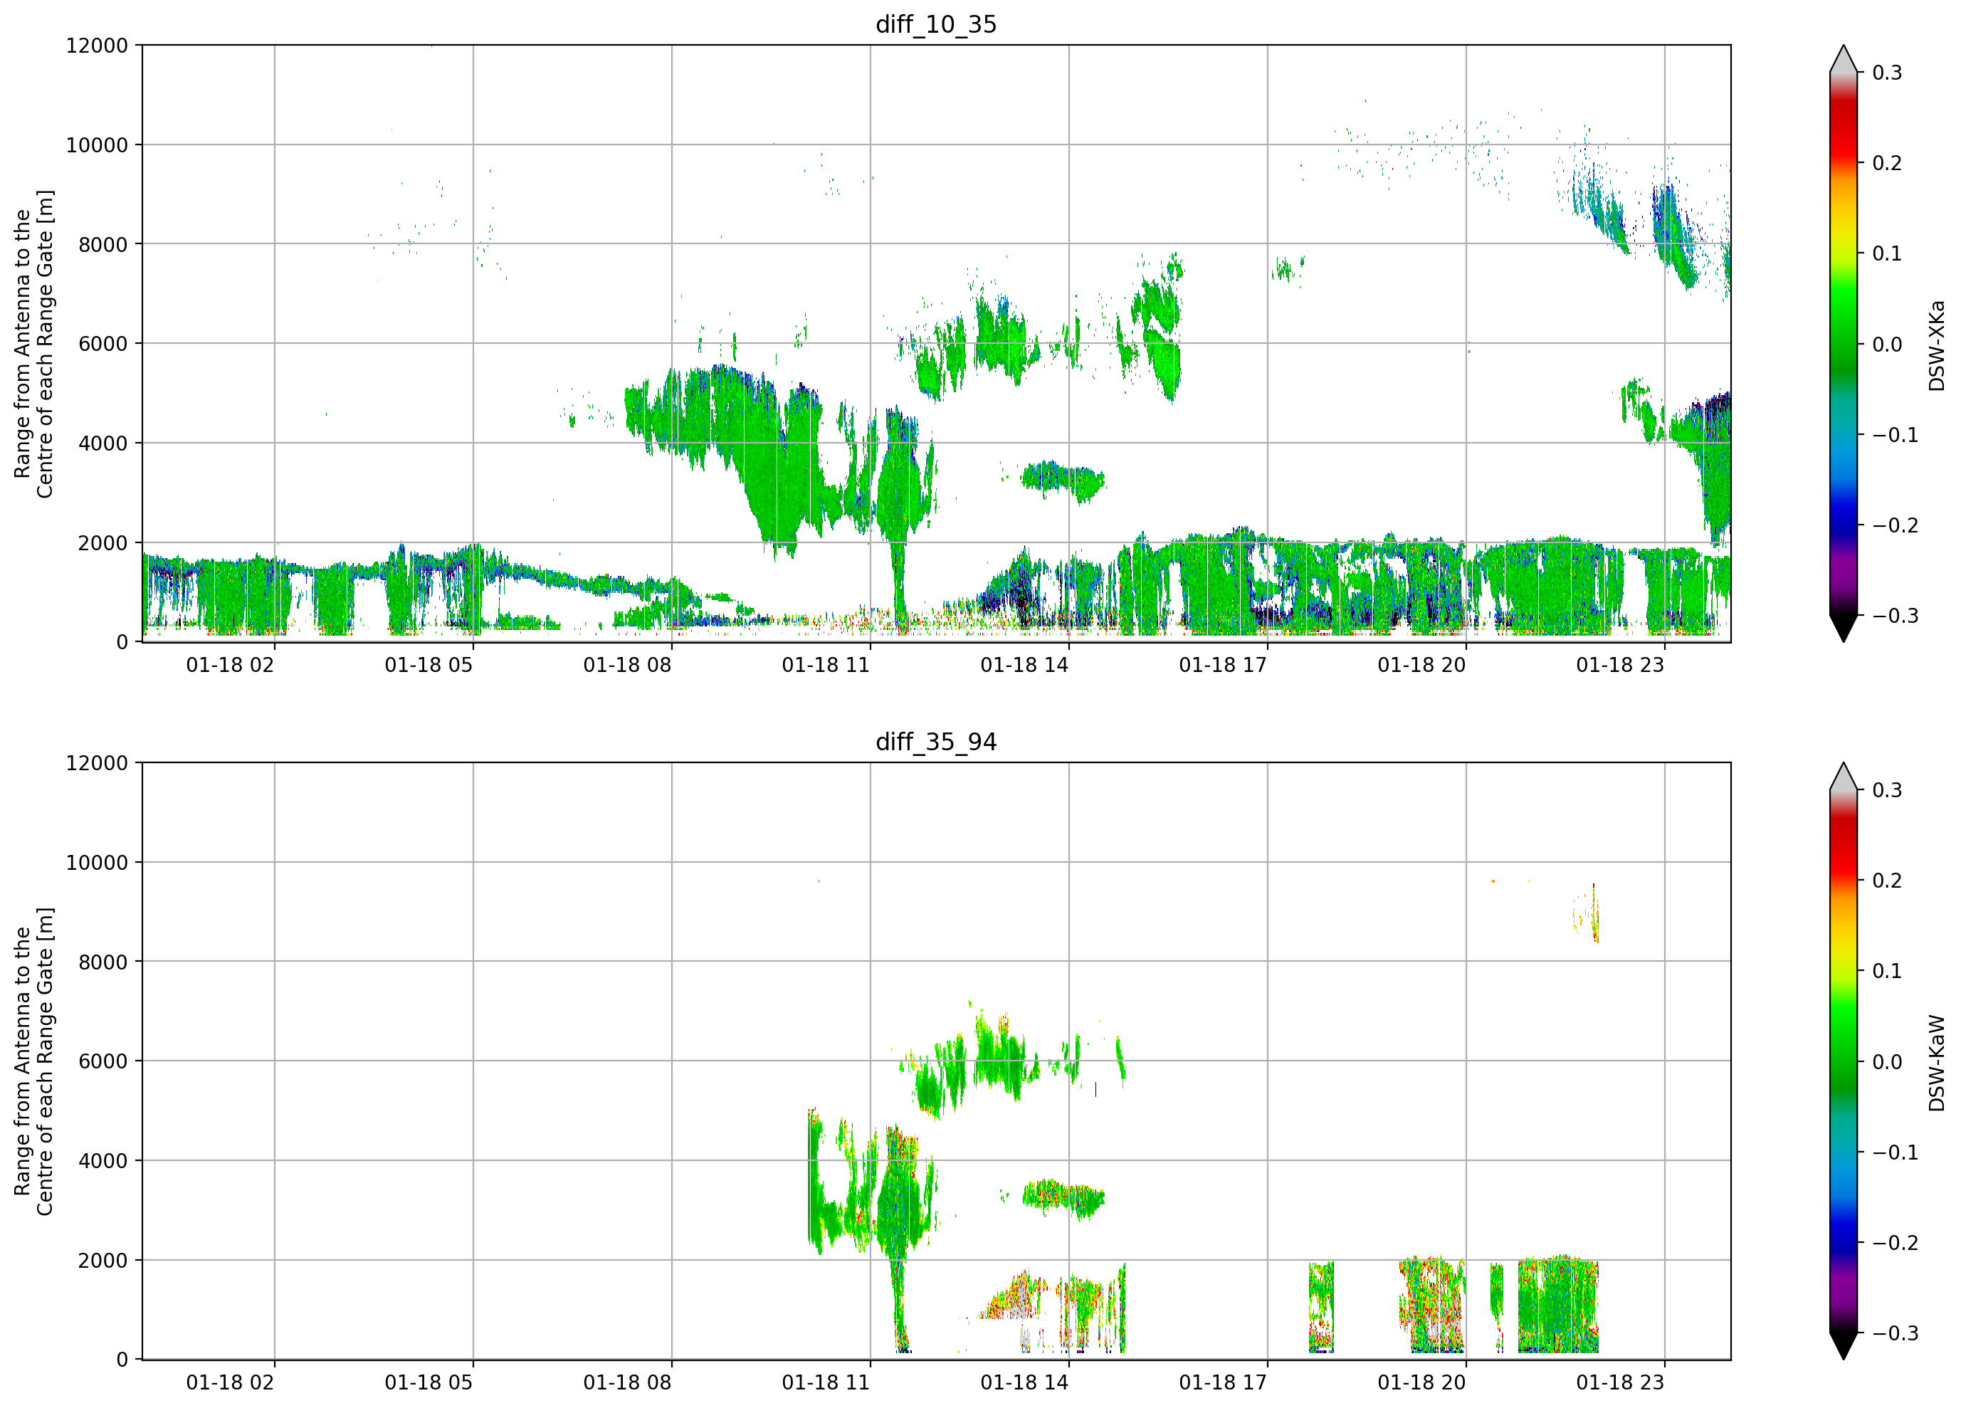
Task: Click the y-axis range label of diff_35_94
Action: coord(33,1061)
